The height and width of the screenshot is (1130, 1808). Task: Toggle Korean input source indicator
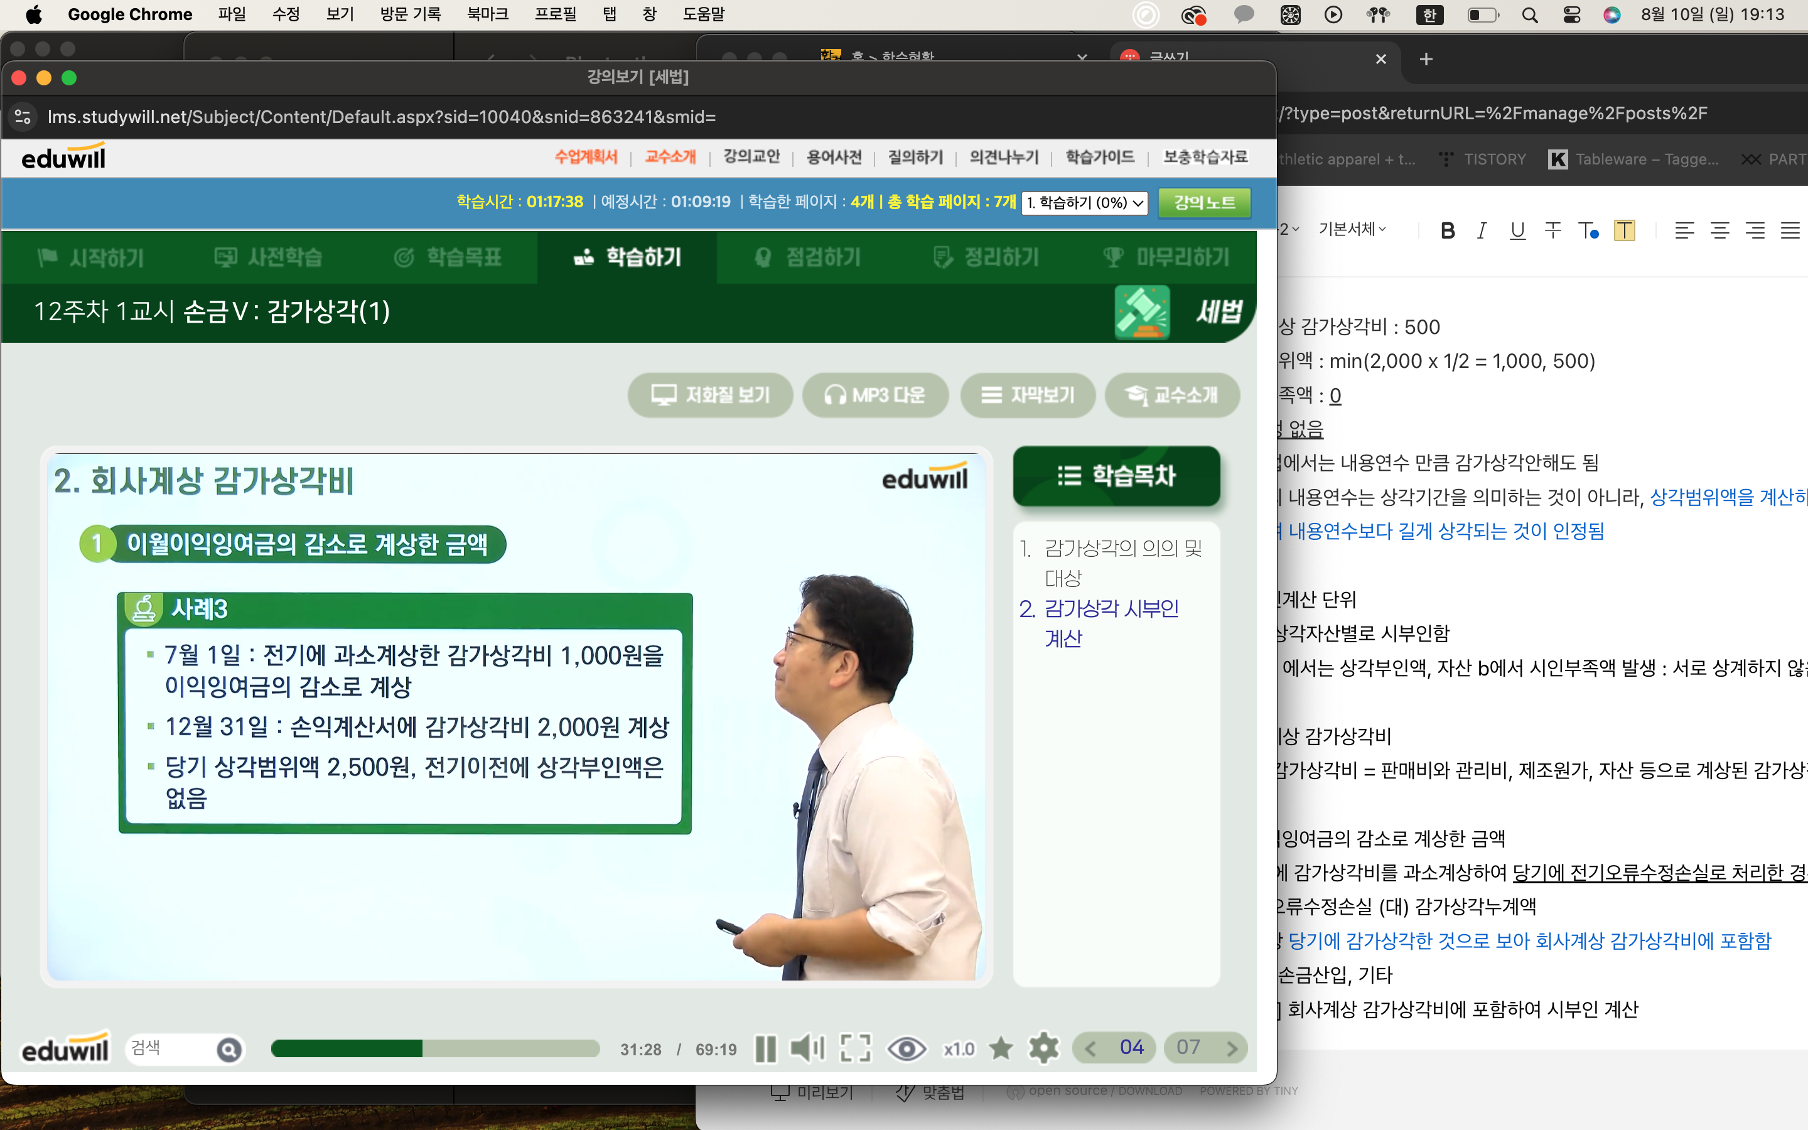pyautogui.click(x=1429, y=15)
